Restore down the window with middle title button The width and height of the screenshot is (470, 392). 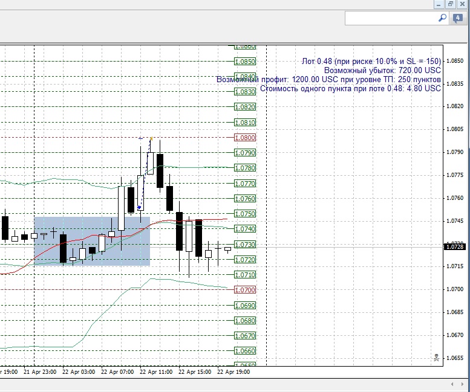pos(450,4)
